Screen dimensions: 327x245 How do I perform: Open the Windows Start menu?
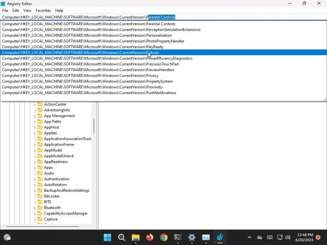point(107,237)
